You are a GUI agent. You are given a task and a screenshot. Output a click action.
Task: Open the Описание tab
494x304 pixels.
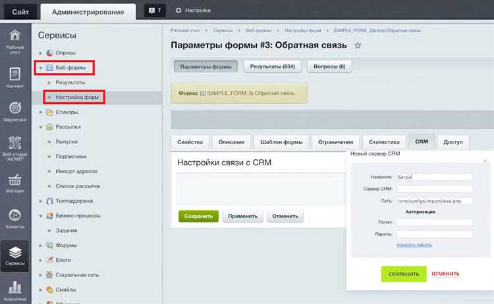click(x=232, y=142)
